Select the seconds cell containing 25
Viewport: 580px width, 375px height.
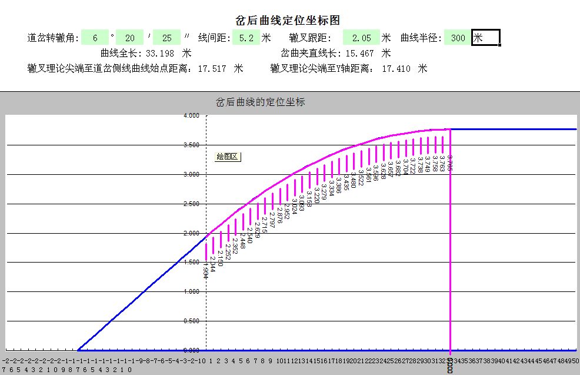(166, 38)
